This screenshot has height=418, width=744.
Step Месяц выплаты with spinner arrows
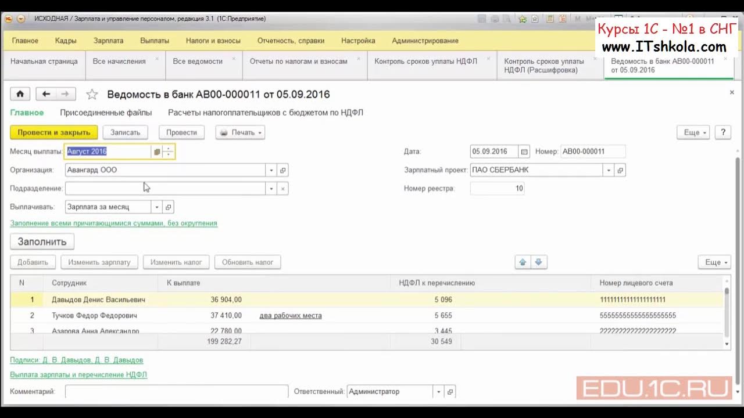click(168, 152)
